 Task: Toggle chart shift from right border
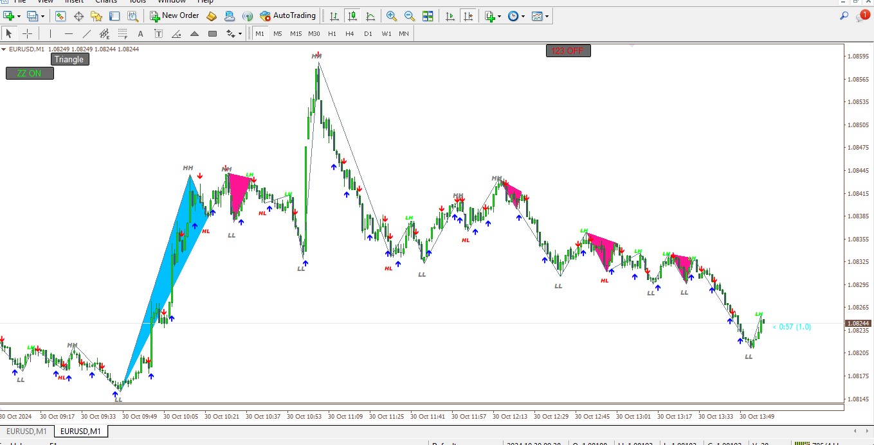pyautogui.click(x=468, y=16)
